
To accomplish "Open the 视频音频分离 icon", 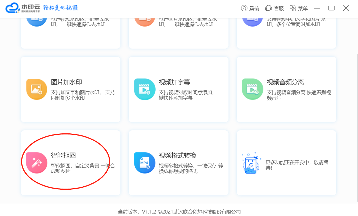I will [x=252, y=89].
